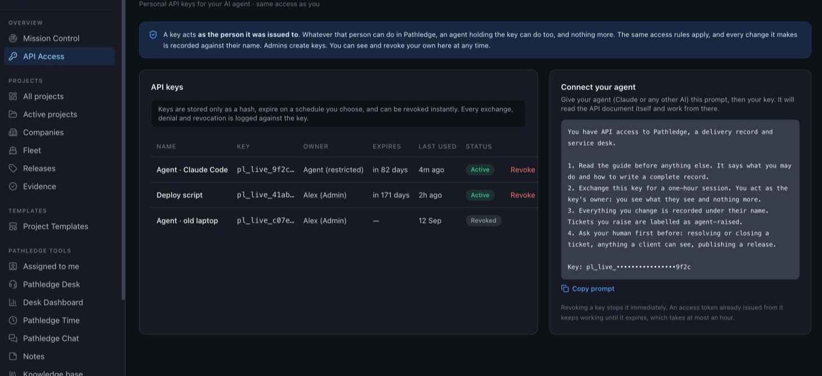This screenshot has height=376, width=822.
Task: Click the Companies building icon
Action: (13, 132)
